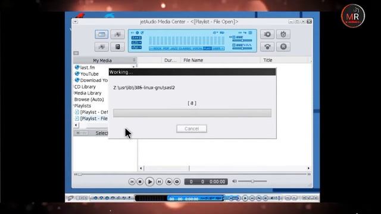Click rewind arrow at seek bar start
Screen dimensions: 381x214
76,174
